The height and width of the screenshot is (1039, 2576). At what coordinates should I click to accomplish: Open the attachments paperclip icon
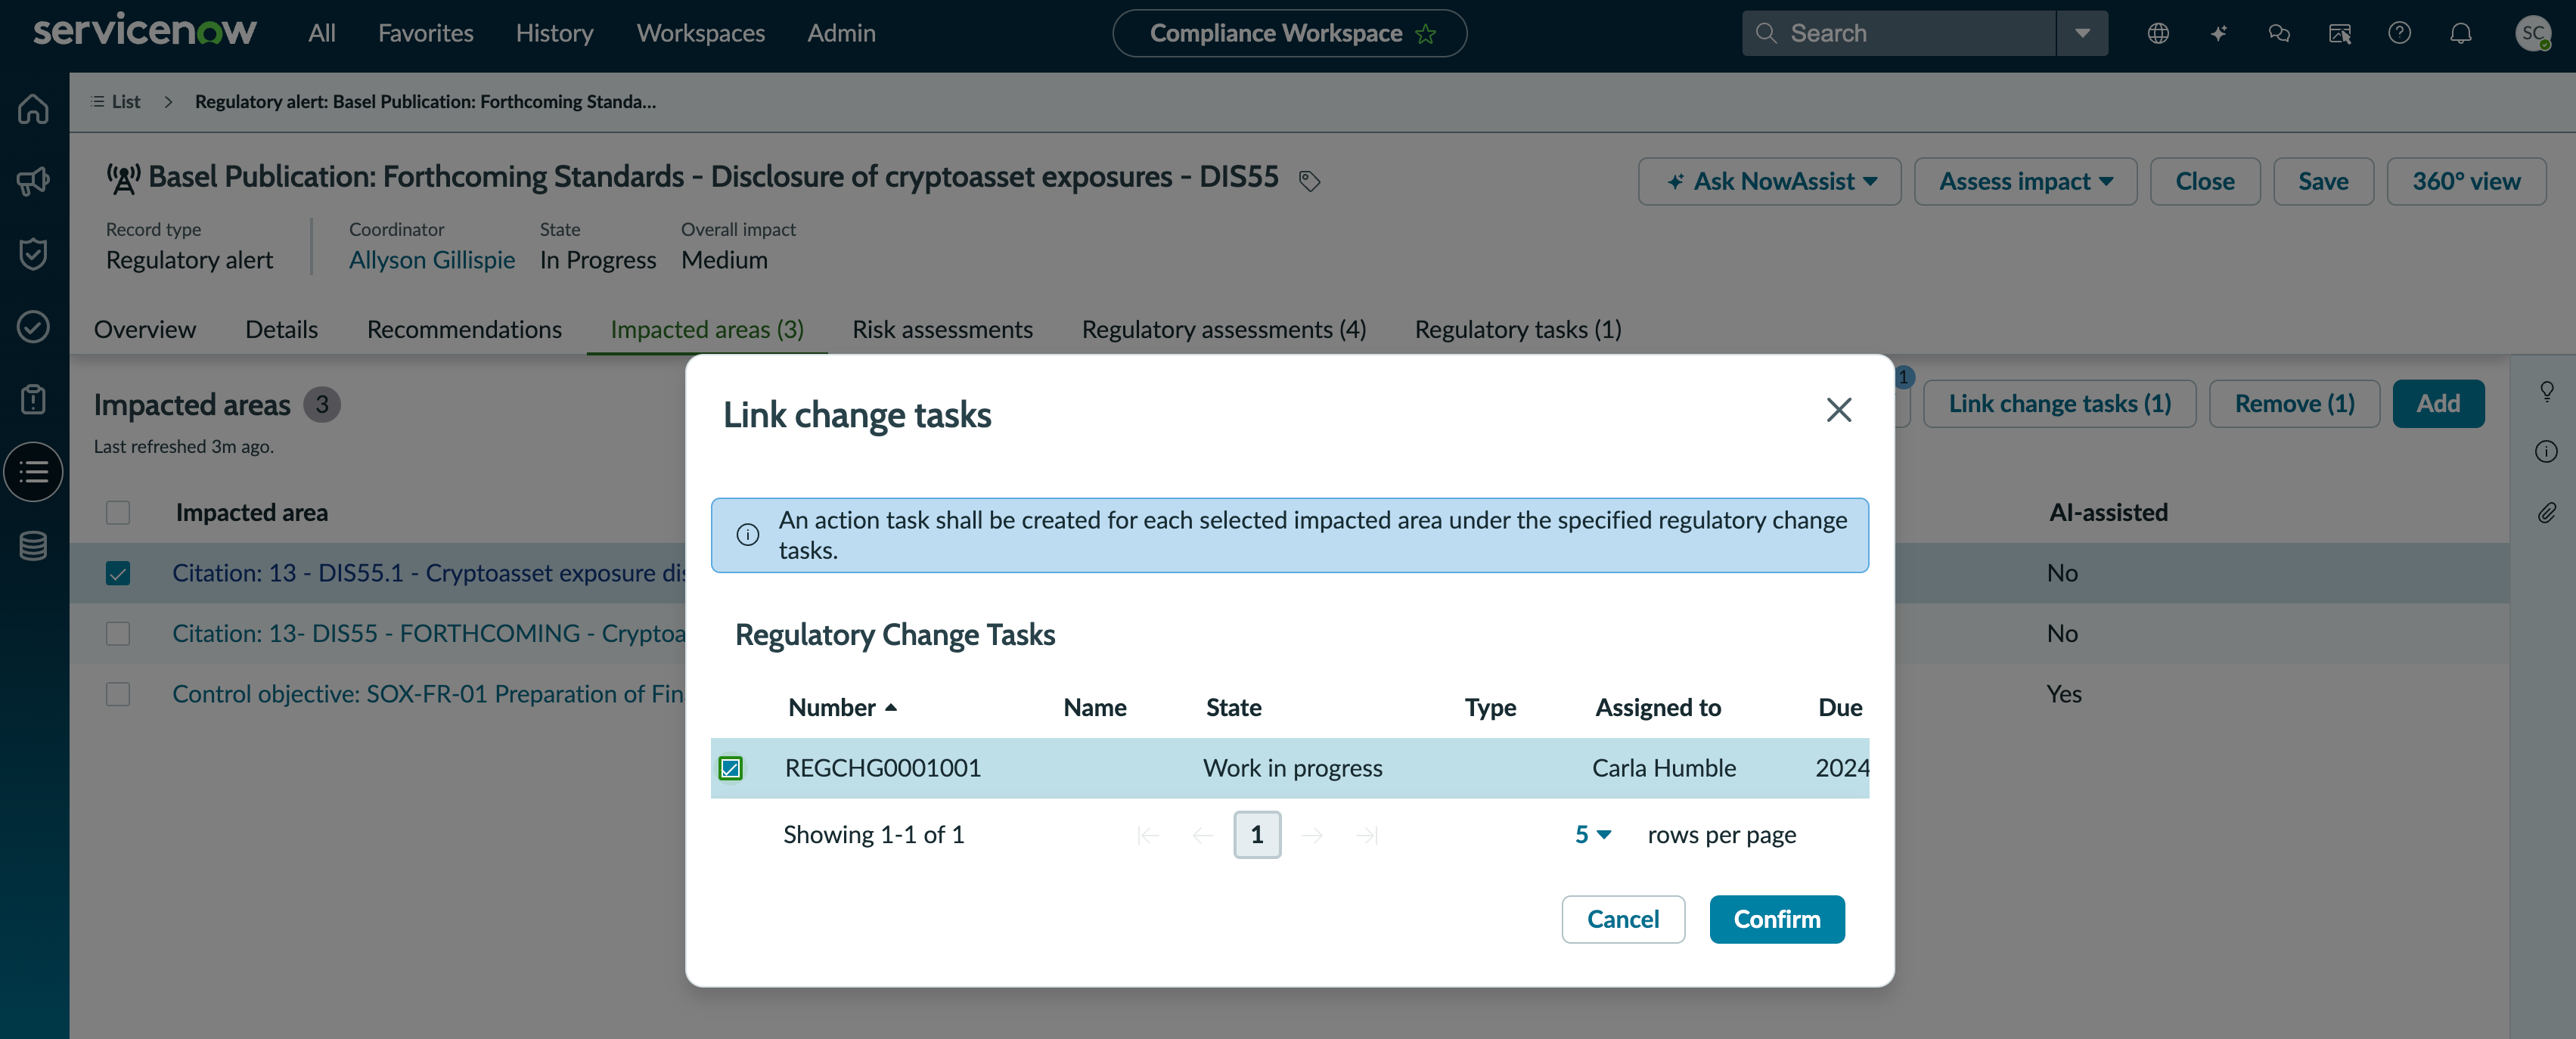pos(2546,513)
